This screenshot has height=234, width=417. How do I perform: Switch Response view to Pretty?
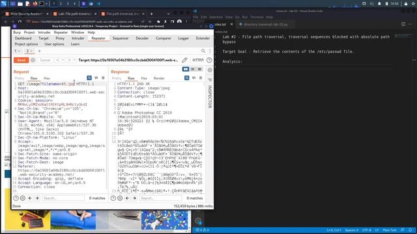[117, 78]
